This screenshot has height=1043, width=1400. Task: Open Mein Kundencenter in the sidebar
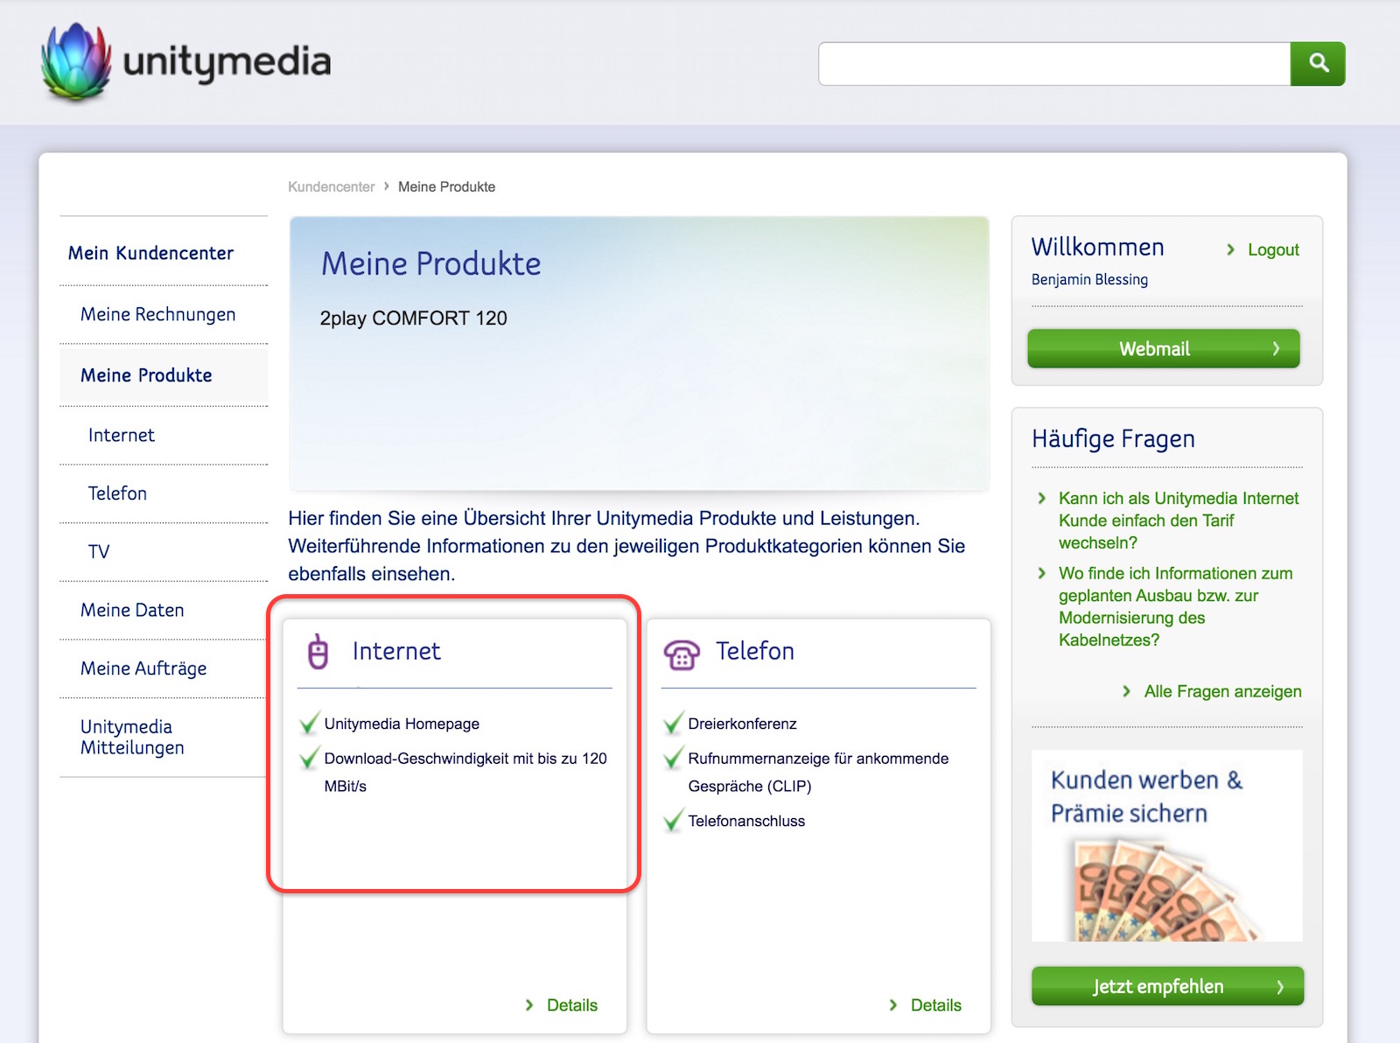click(x=150, y=253)
